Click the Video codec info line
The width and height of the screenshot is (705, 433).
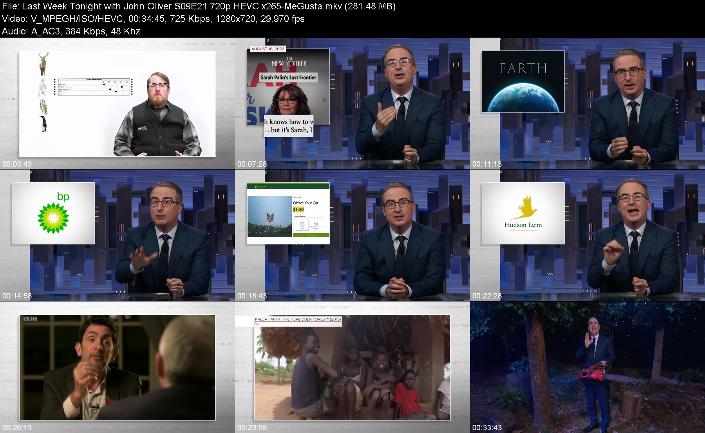153,19
